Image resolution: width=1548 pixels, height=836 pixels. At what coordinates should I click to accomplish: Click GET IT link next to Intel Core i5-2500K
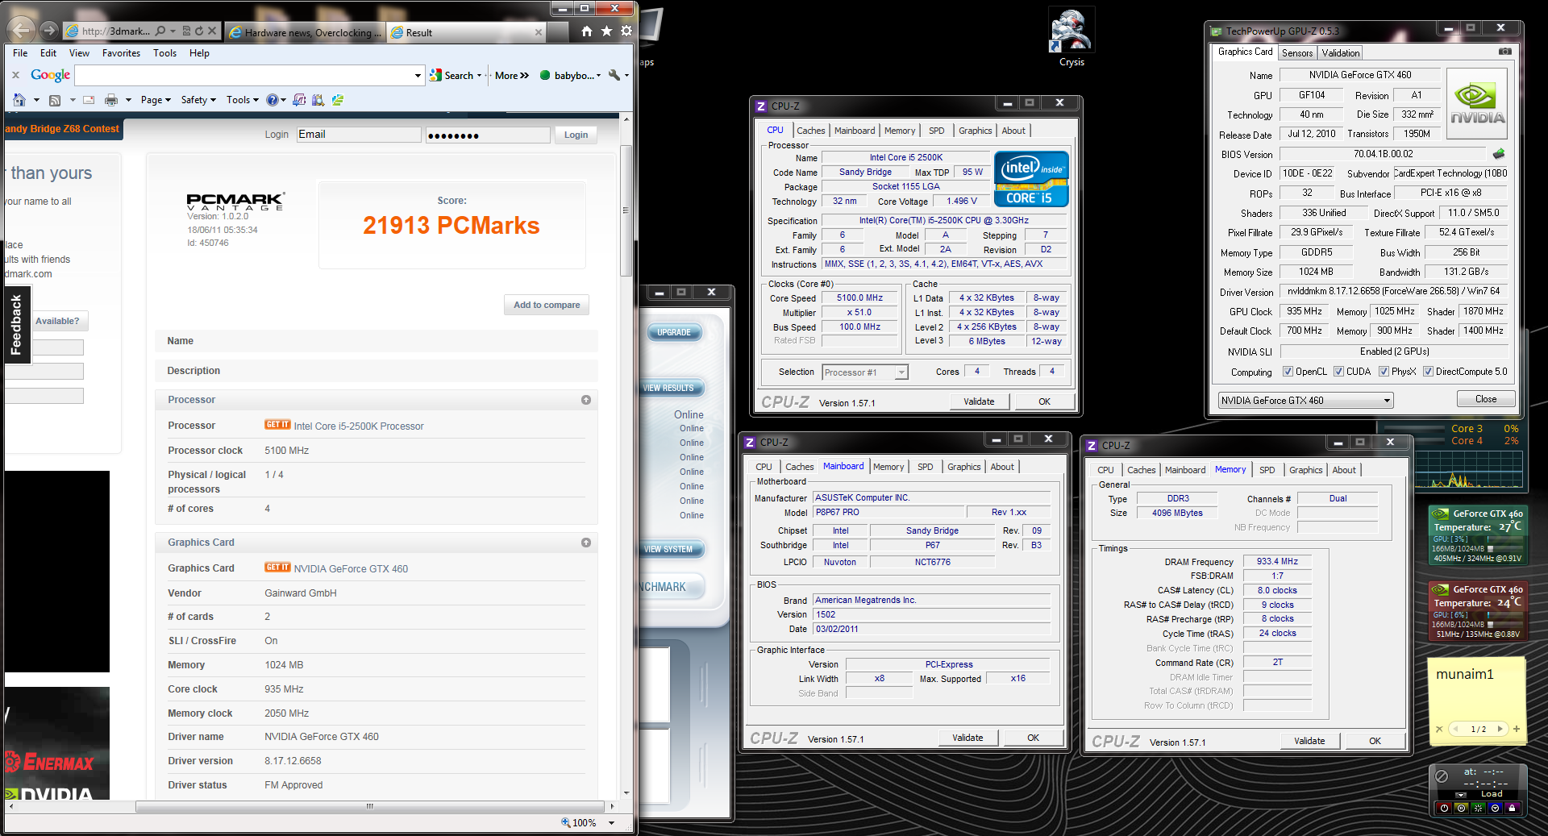(277, 425)
